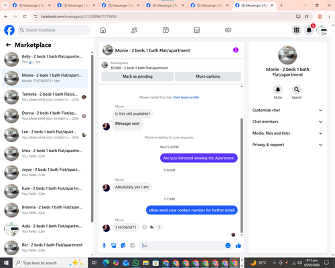Screen dimensions: 335x268
Task: Click chat list scrollbar
Action: point(92,139)
